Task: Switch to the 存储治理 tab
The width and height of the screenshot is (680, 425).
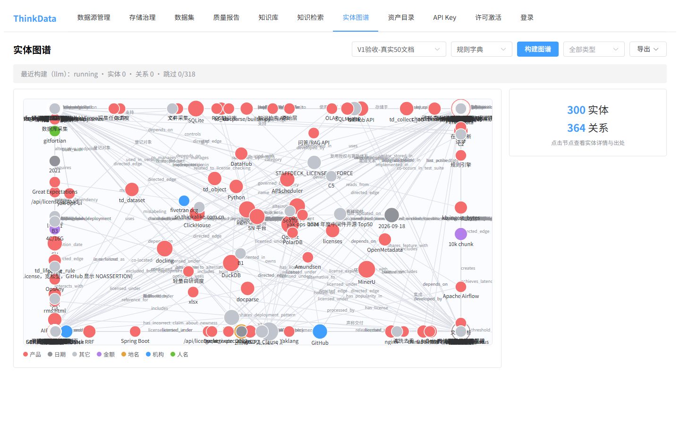Action: pyautogui.click(x=143, y=17)
